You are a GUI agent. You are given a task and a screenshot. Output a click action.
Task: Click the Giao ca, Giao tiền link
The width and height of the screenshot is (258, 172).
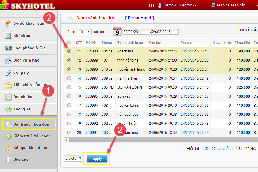[231, 5]
